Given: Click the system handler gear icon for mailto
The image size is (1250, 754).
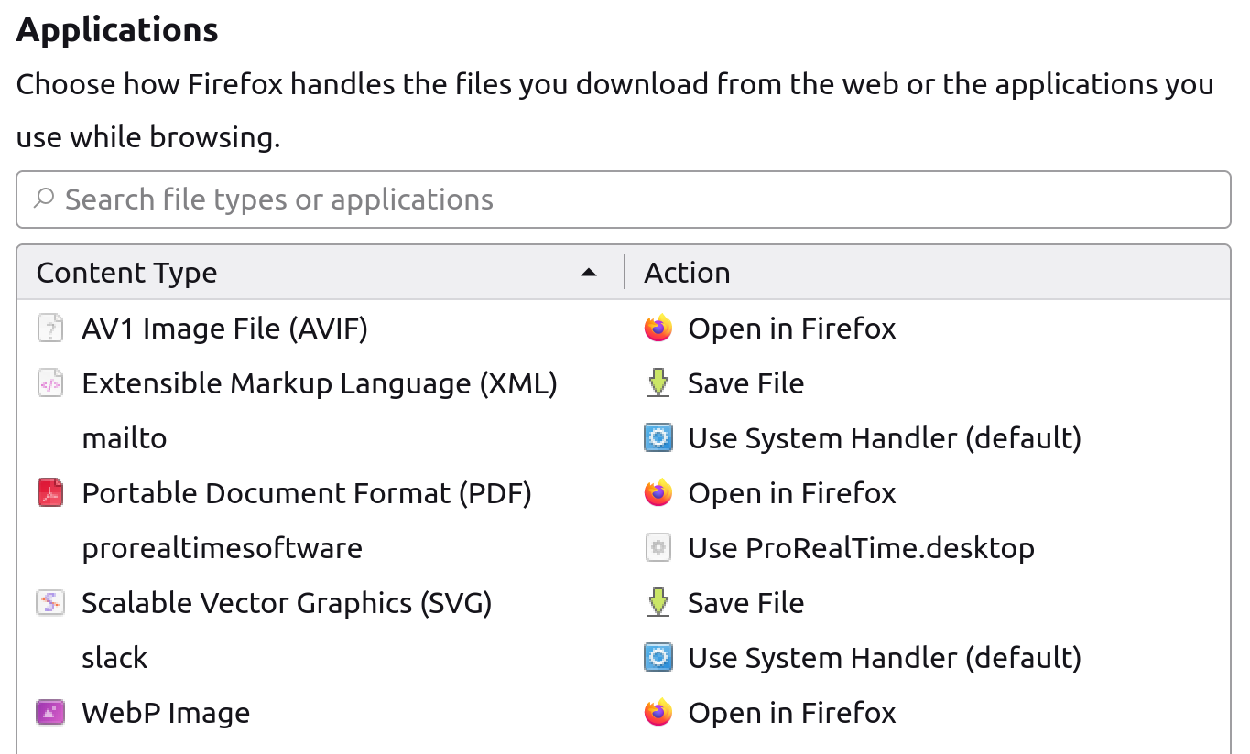Looking at the screenshot, I should pos(658,438).
